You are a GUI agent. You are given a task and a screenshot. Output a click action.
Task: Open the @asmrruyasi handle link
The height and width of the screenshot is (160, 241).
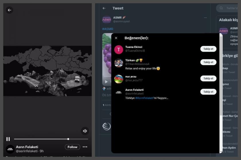pos(121,21)
